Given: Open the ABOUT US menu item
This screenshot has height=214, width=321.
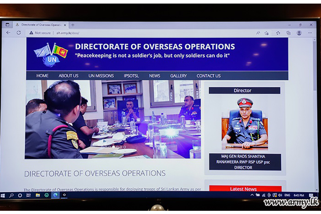Looking at the screenshot, I should click(68, 76).
